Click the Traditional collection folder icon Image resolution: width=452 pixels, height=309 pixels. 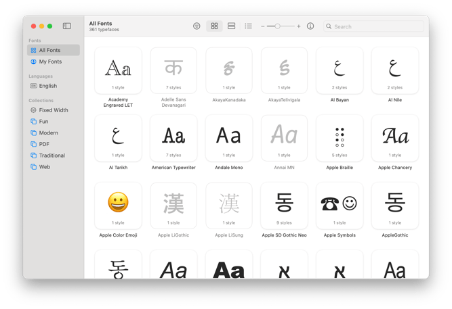pos(33,156)
